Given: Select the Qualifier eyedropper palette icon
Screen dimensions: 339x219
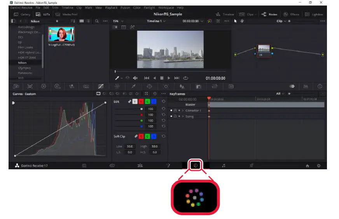Looking at the screenshot, I should (133, 86).
